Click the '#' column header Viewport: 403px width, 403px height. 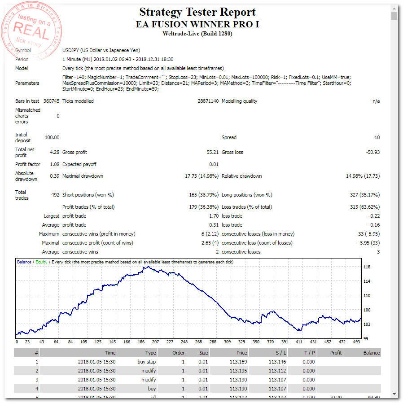27,353
